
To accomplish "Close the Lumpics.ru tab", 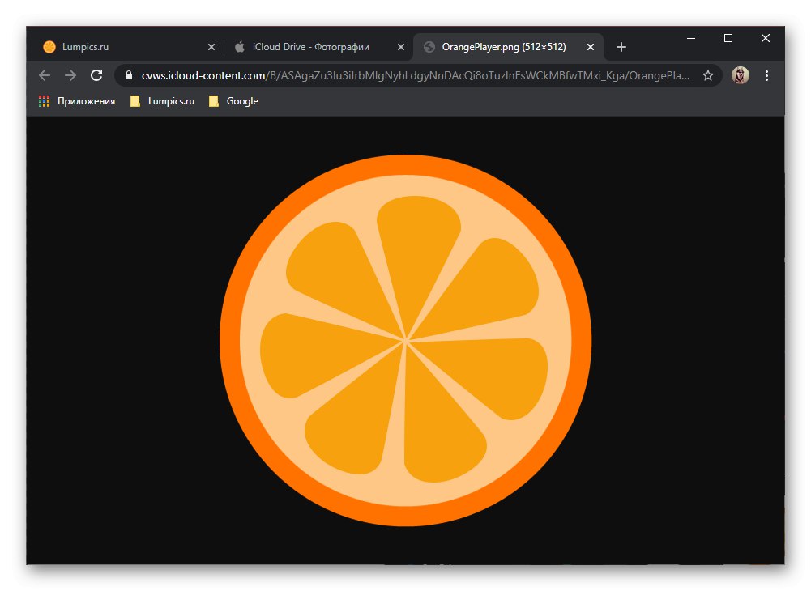I will coord(211,47).
